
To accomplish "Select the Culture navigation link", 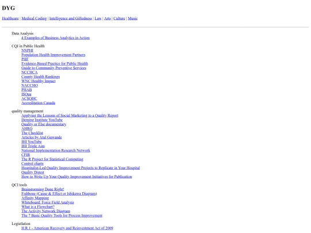I will (x=119, y=18).
